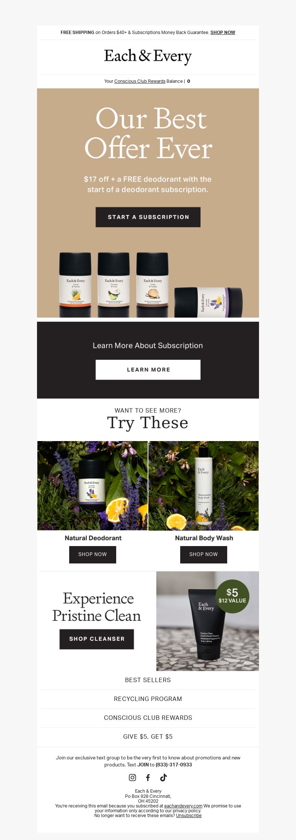Screen dimensions: 296x840
Task: Open the TikTok icon in footer
Action: [x=163, y=778]
